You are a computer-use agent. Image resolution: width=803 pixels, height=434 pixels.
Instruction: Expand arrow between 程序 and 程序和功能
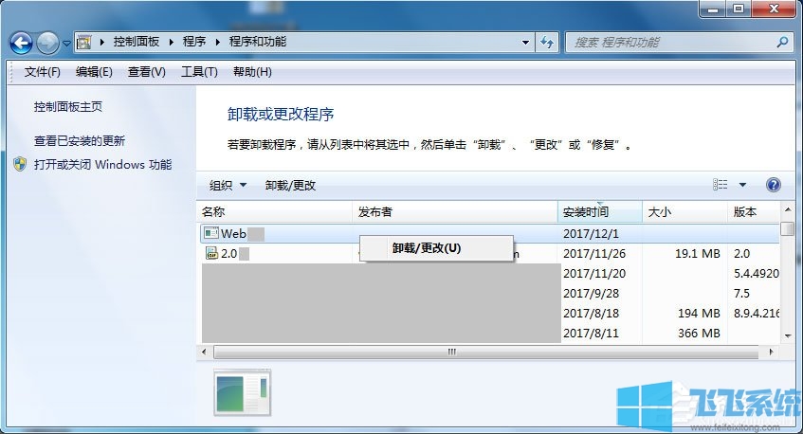point(217,42)
